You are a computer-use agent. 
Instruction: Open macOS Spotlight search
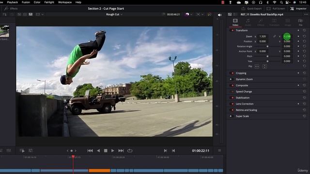(x=281, y=2)
